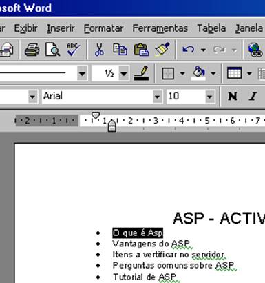Open the Janela menu
265x283 pixels.
tap(249, 28)
